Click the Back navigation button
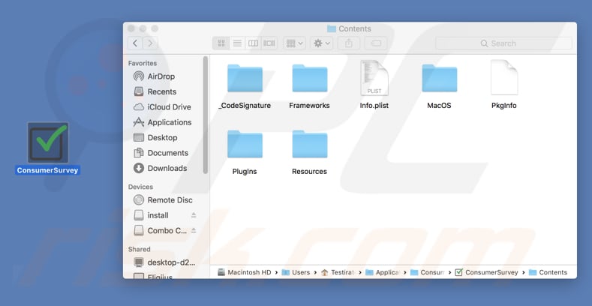The image size is (592, 306). point(134,43)
